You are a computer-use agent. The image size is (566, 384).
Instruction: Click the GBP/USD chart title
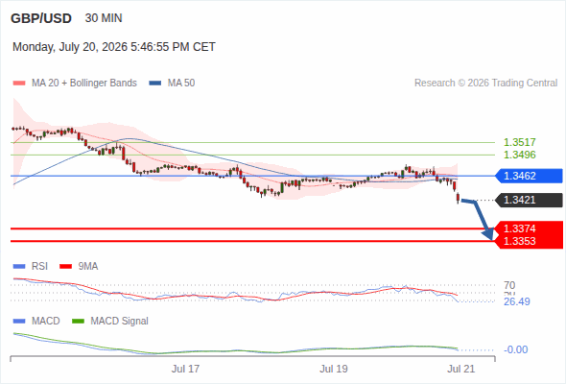(x=41, y=18)
